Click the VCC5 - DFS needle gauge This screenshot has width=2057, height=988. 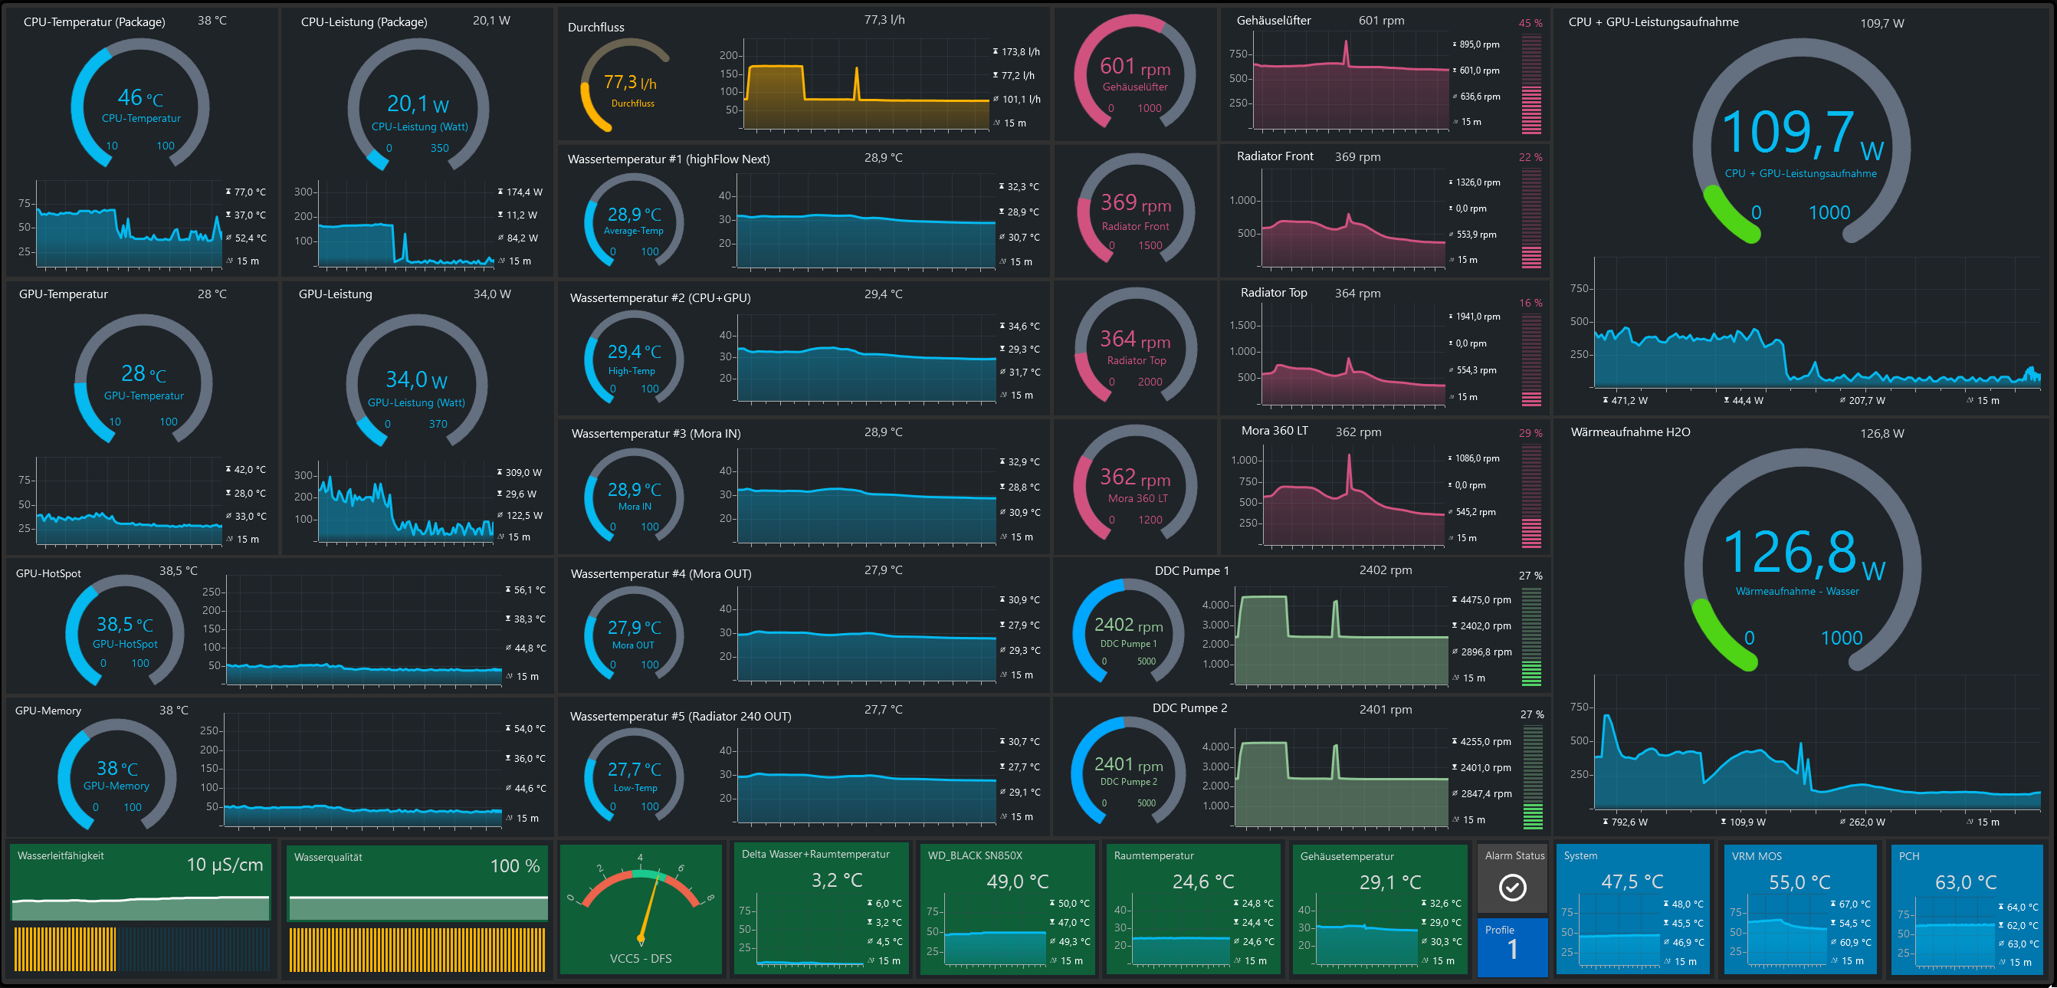click(641, 907)
